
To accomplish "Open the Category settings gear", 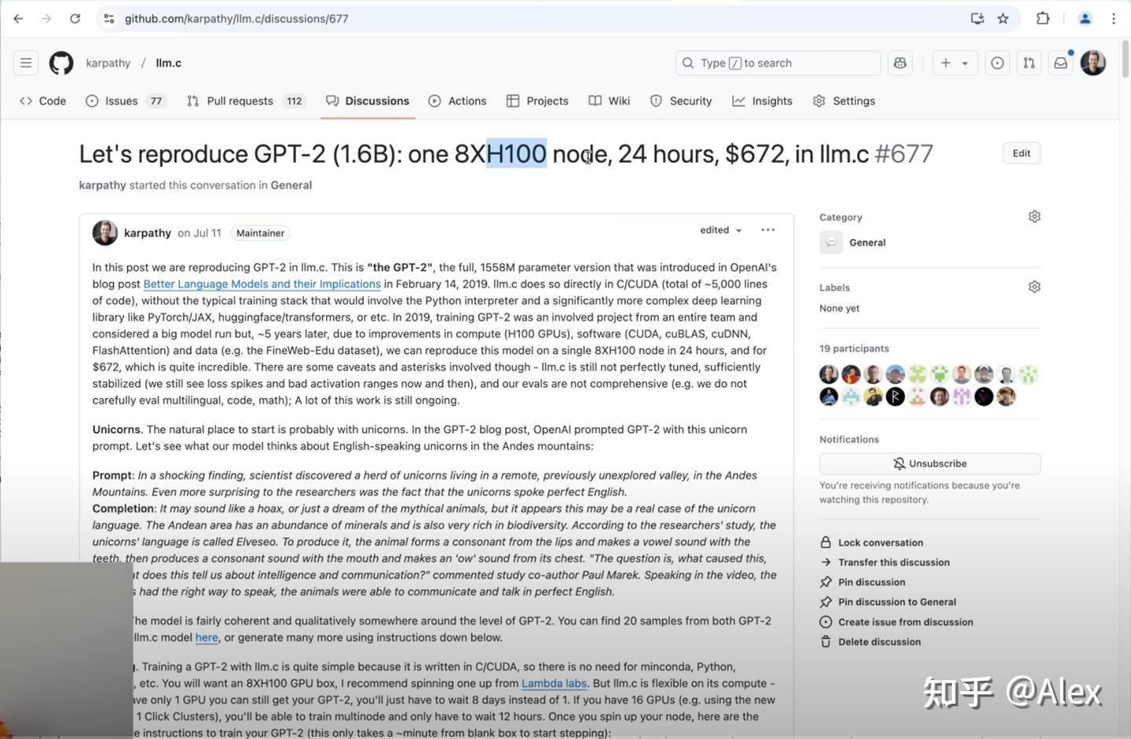I will (x=1034, y=215).
